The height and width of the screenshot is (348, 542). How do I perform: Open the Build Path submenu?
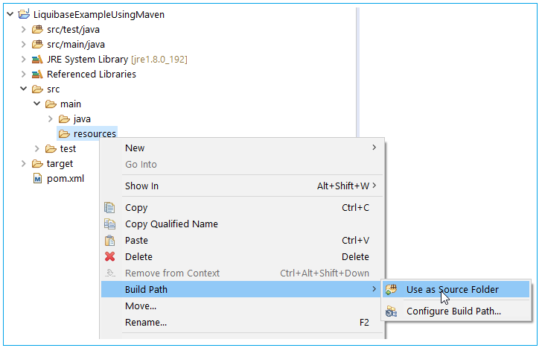pos(242,289)
